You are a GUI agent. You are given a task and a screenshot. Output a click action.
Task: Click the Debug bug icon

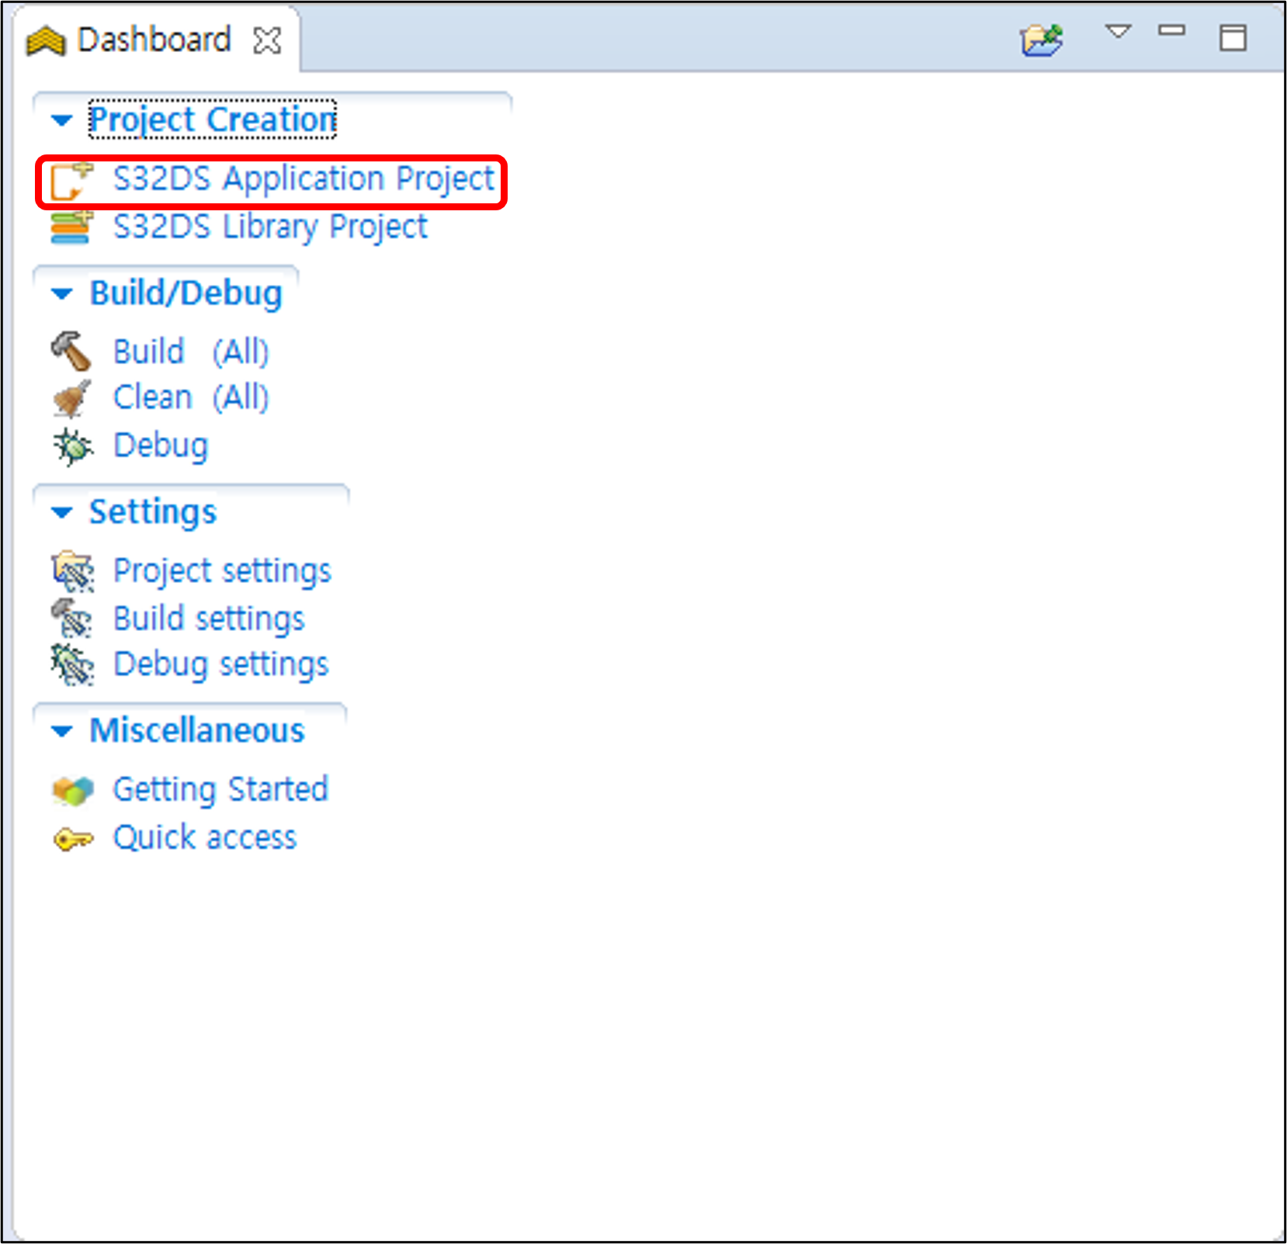click(x=72, y=446)
